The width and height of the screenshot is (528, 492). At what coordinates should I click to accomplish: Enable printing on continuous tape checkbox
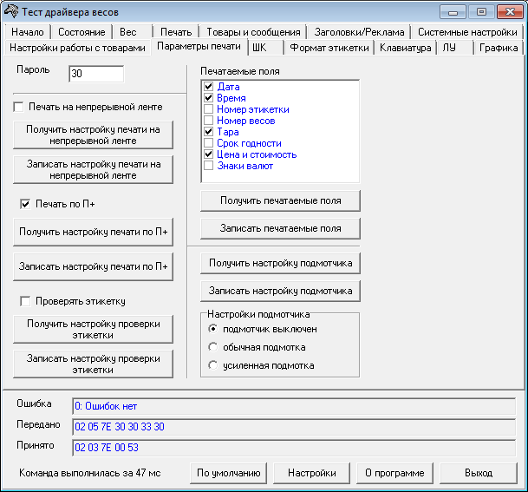[x=18, y=107]
